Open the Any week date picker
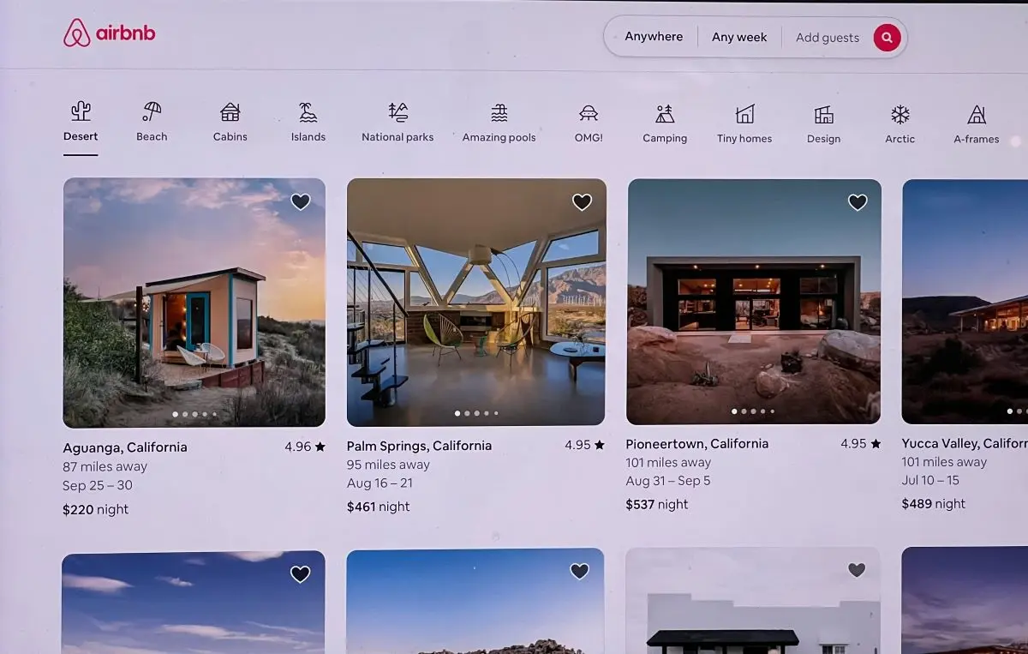1028x654 pixels. 738,36
